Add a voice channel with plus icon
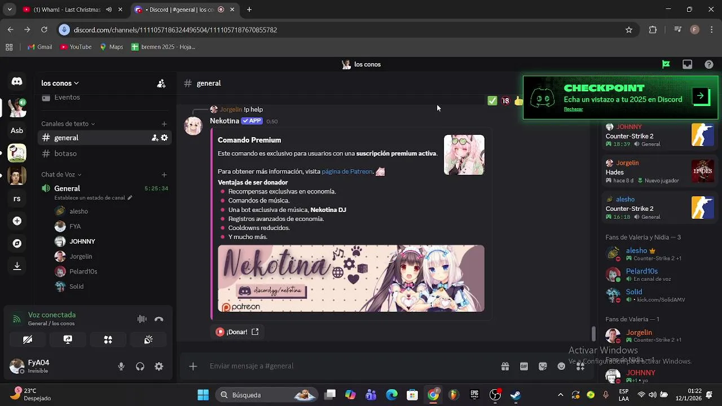The width and height of the screenshot is (722, 406). [x=164, y=175]
